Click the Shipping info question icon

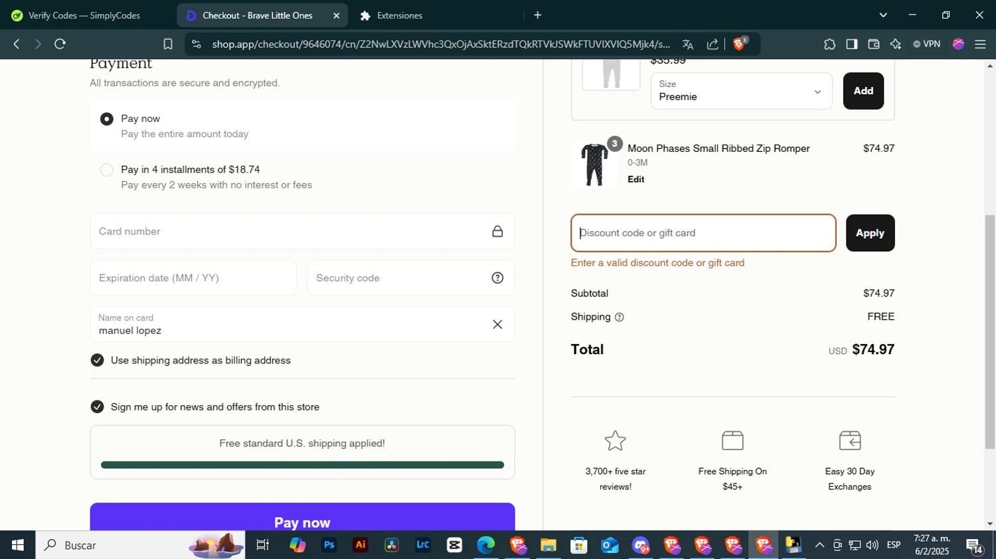click(620, 317)
